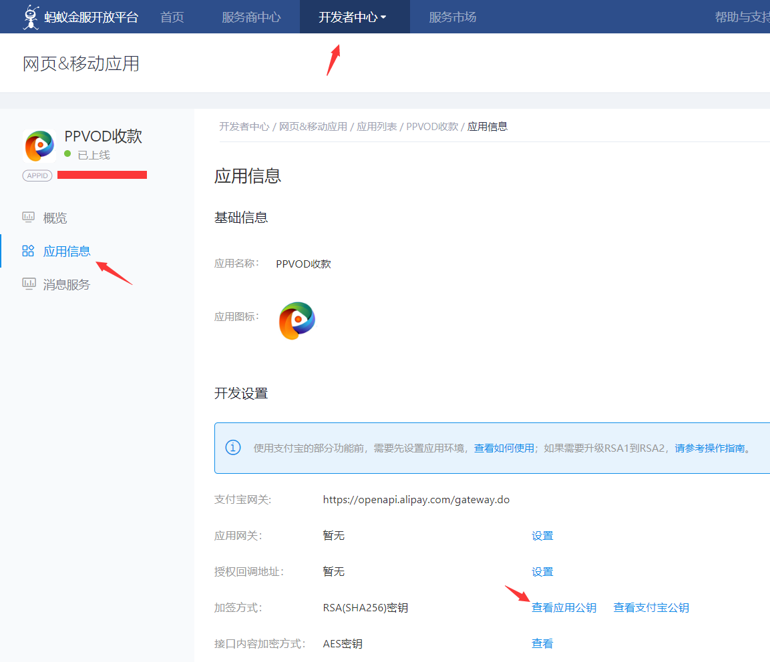Click the PPVOD收款 app logo in sidebar
Viewport: 770px width, 662px height.
tap(39, 145)
